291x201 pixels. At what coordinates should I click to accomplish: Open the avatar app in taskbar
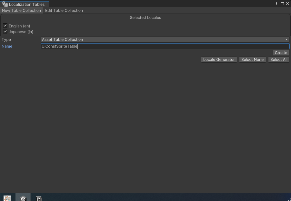click(7, 198)
